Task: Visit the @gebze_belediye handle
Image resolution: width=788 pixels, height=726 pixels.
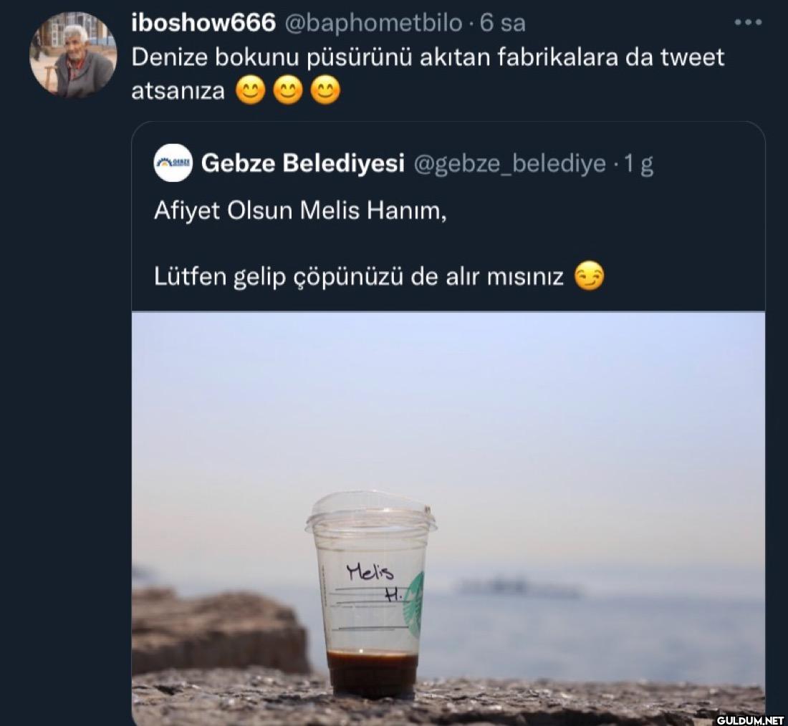Action: pyautogui.click(x=510, y=164)
